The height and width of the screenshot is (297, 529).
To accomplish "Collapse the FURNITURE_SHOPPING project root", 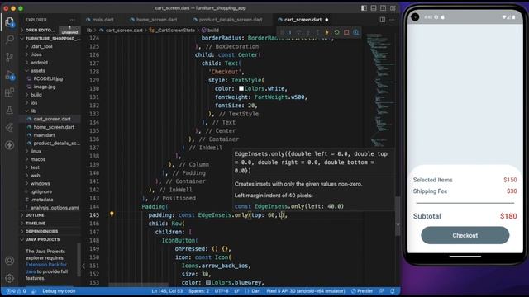I will (x=50, y=39).
